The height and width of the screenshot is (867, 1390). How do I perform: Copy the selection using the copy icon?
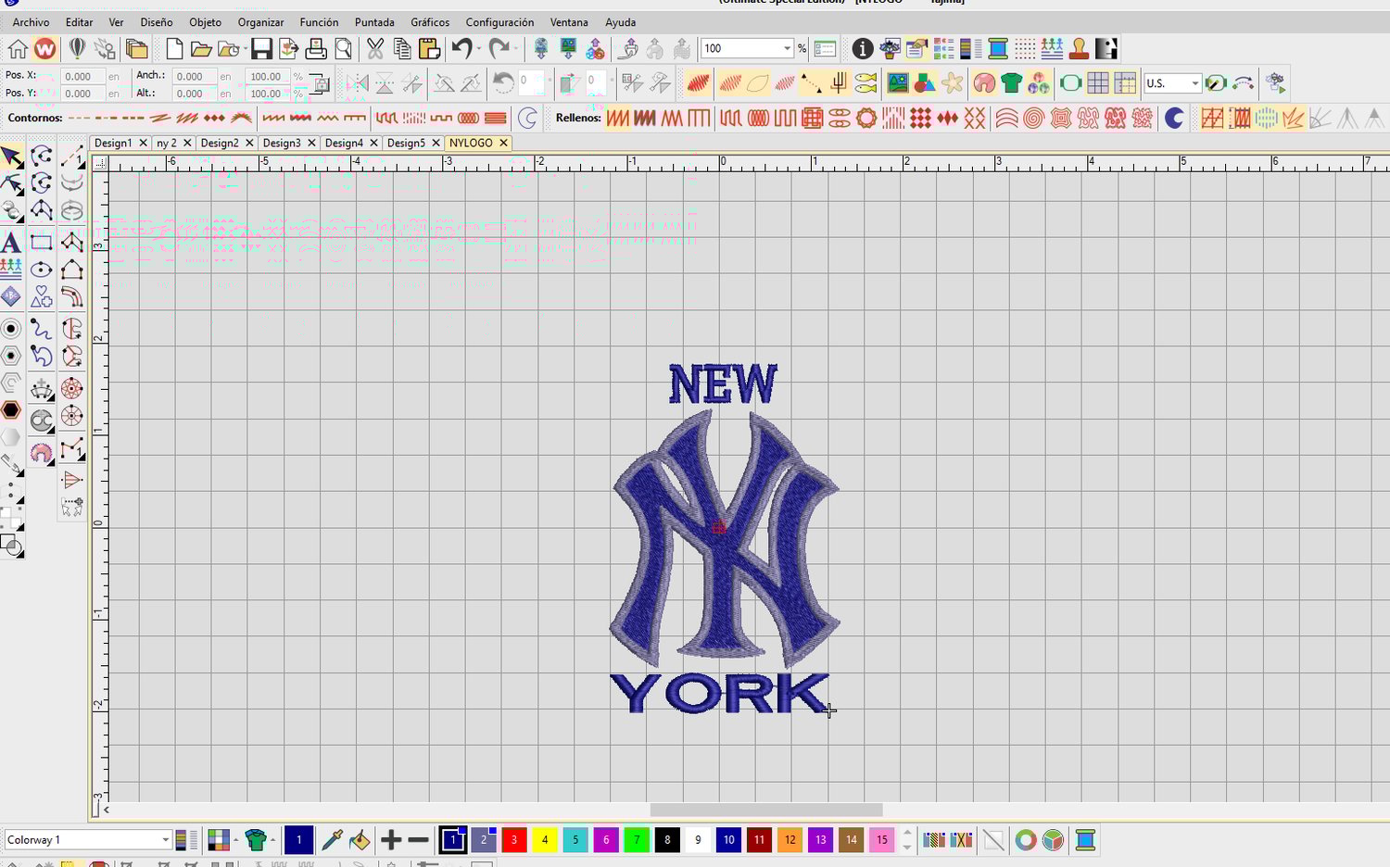402,49
